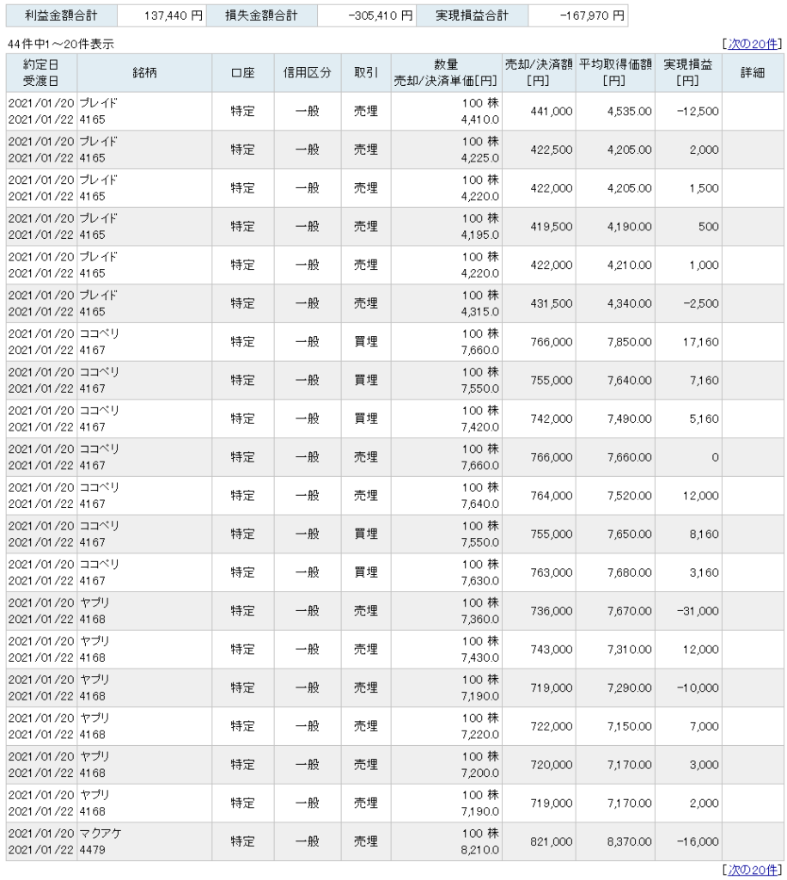Viewport: 787px width, 880px height.
Task: Select the 720,000 sale amount cell
Action: pos(539,765)
